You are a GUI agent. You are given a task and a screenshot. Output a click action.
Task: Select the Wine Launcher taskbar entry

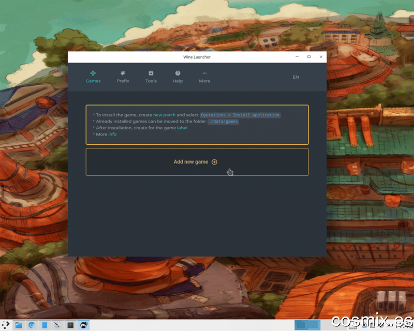pyautogui.click(x=83, y=325)
